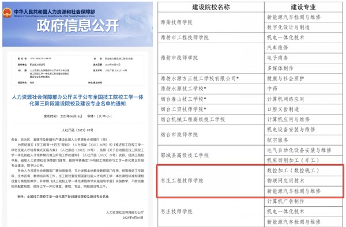Select the 枣庄工程技师学院 school cell
The width and height of the screenshot is (346, 227).
tap(211, 181)
